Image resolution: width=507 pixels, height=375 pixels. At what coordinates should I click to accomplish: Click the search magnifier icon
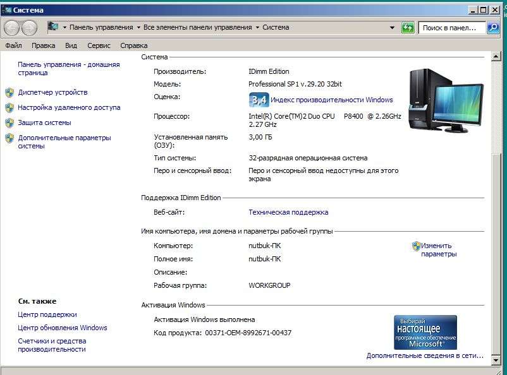point(493,28)
